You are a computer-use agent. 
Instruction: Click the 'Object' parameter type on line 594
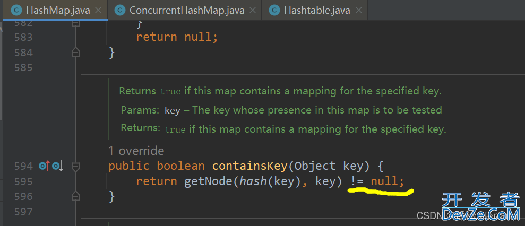coord(315,166)
